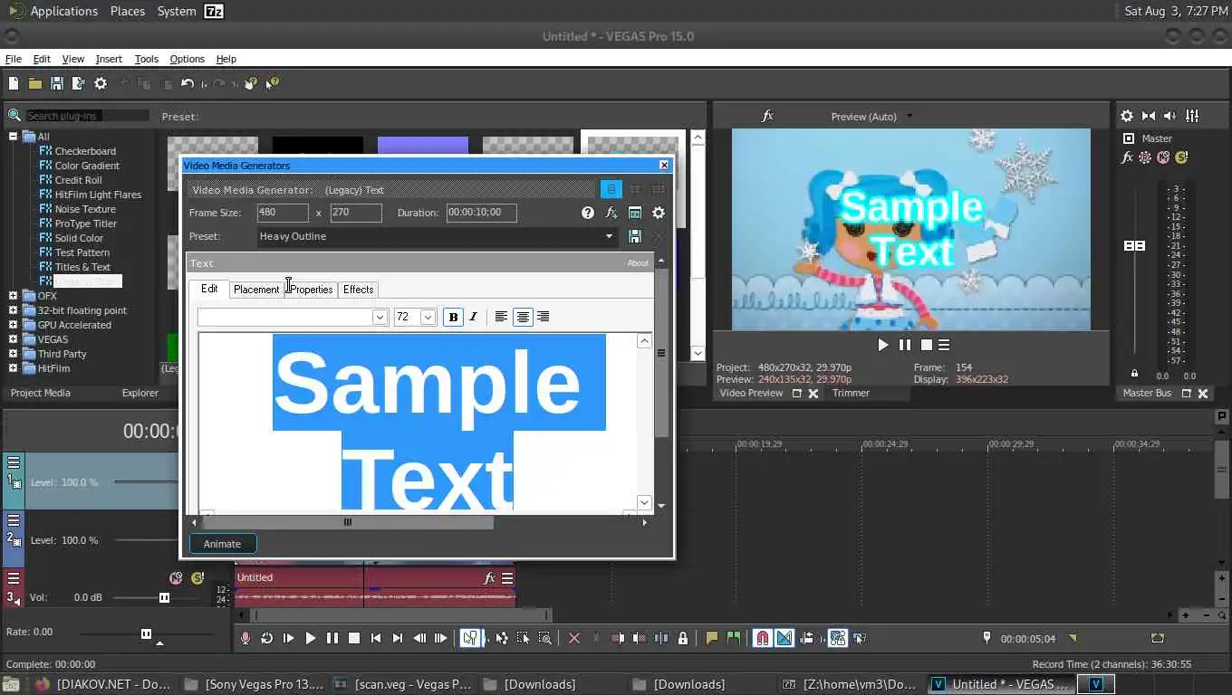The image size is (1232, 695).
Task: Toggle Italic formatting in text editor
Action: [473, 317]
